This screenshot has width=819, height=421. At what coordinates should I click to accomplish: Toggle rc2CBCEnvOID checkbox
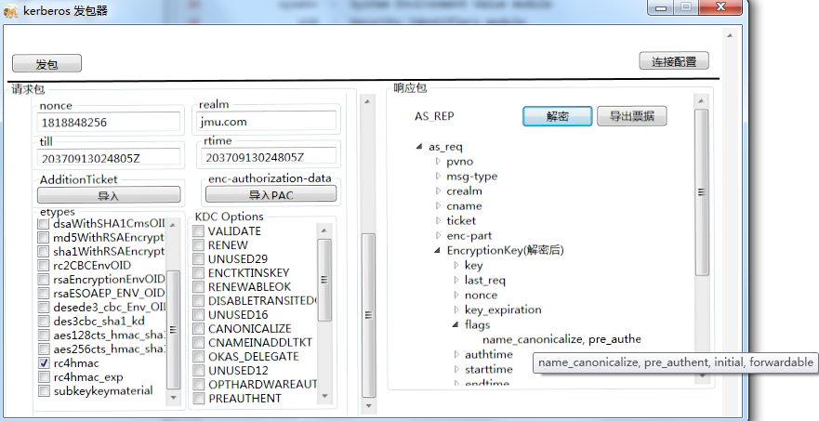pyautogui.click(x=44, y=266)
